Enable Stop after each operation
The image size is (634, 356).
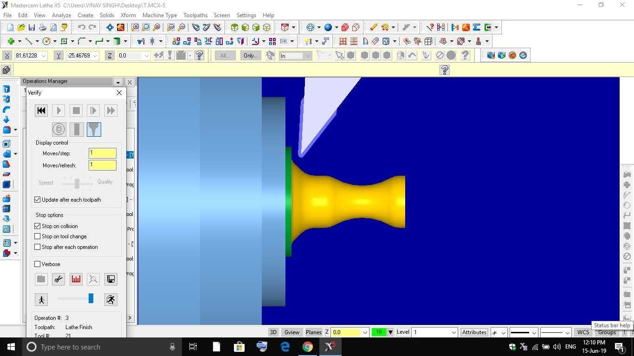tap(38, 247)
